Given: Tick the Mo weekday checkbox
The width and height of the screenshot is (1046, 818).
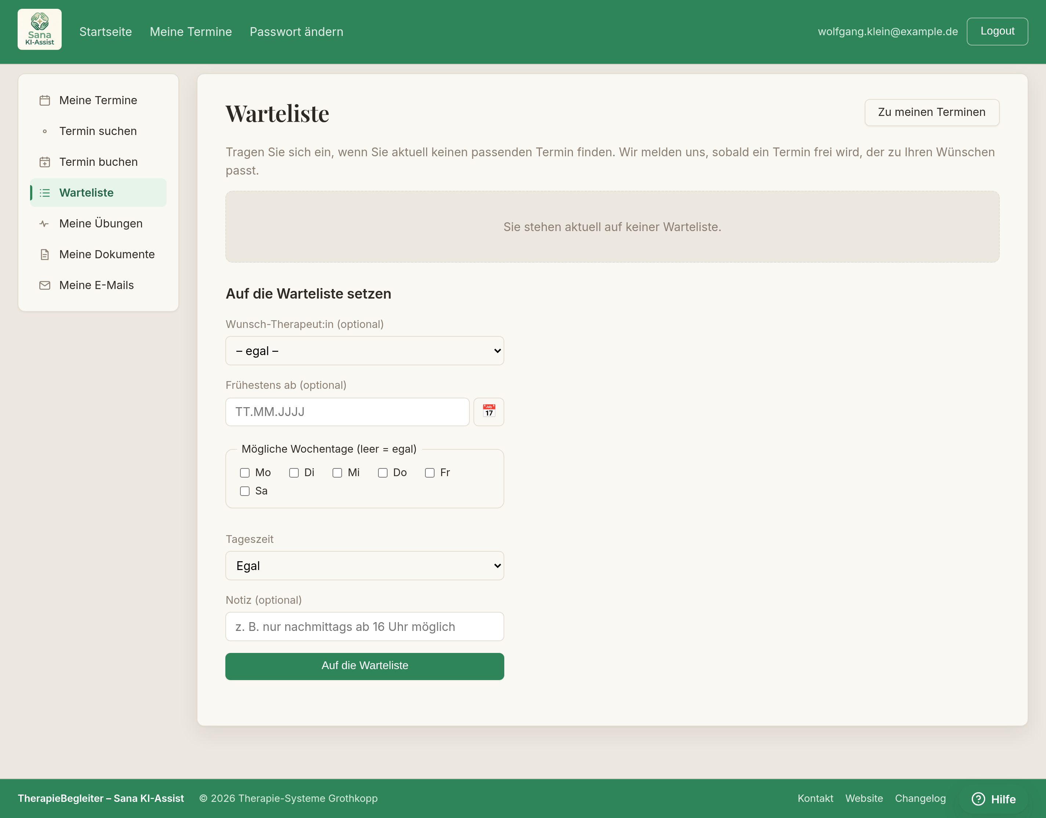Looking at the screenshot, I should 245,473.
